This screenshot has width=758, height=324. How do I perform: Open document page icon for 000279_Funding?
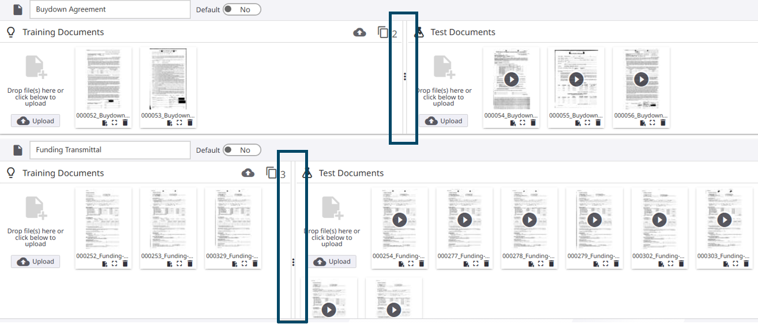coord(595,263)
